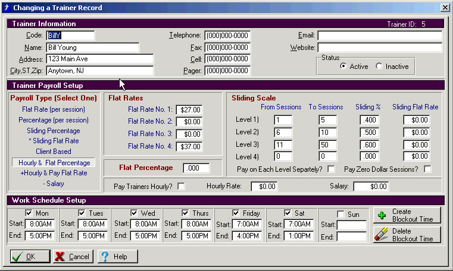Enable the Sun work schedule checkbox

(340, 213)
